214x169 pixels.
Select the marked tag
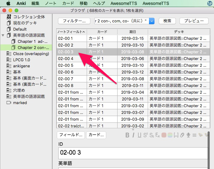point(17,103)
